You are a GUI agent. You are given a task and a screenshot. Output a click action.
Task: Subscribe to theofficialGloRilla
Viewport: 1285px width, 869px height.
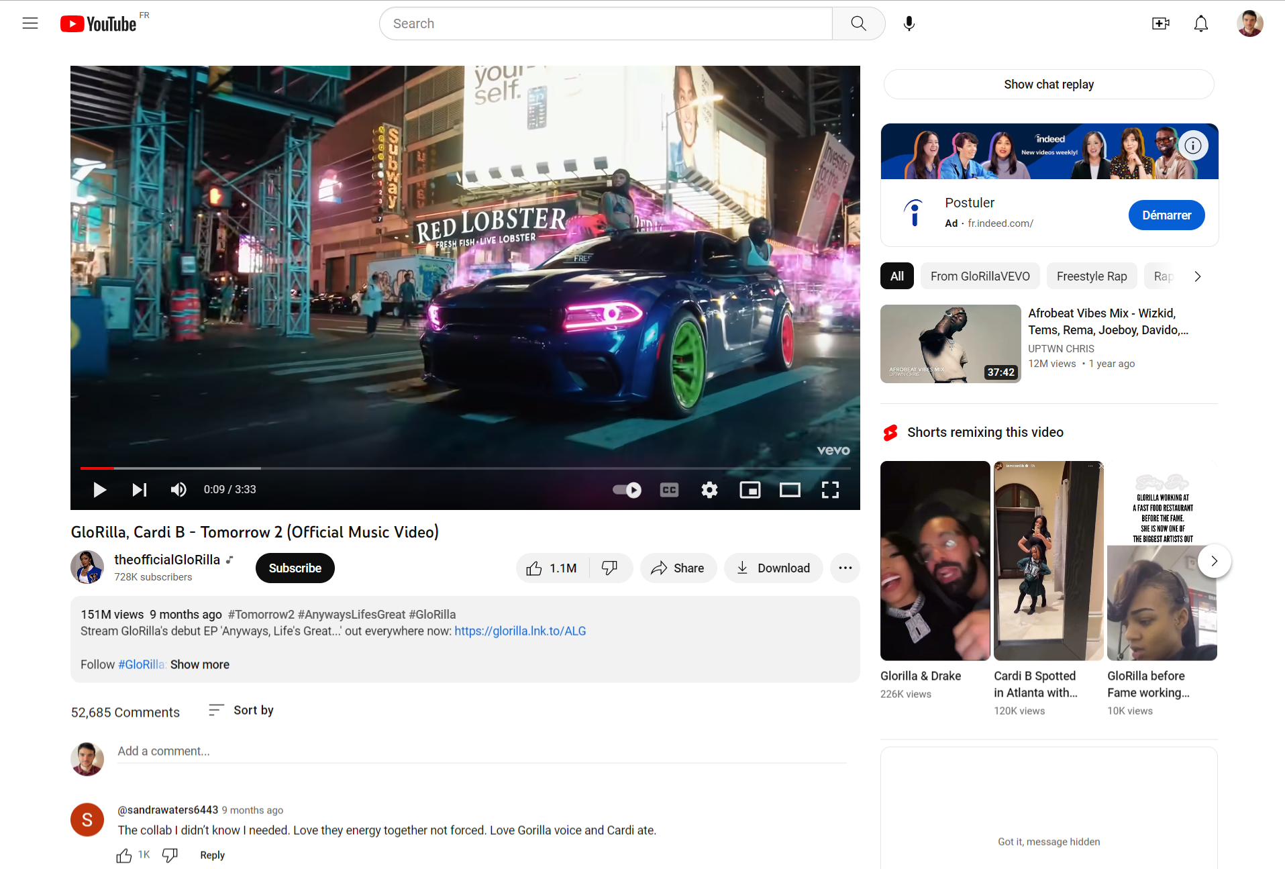pos(295,568)
